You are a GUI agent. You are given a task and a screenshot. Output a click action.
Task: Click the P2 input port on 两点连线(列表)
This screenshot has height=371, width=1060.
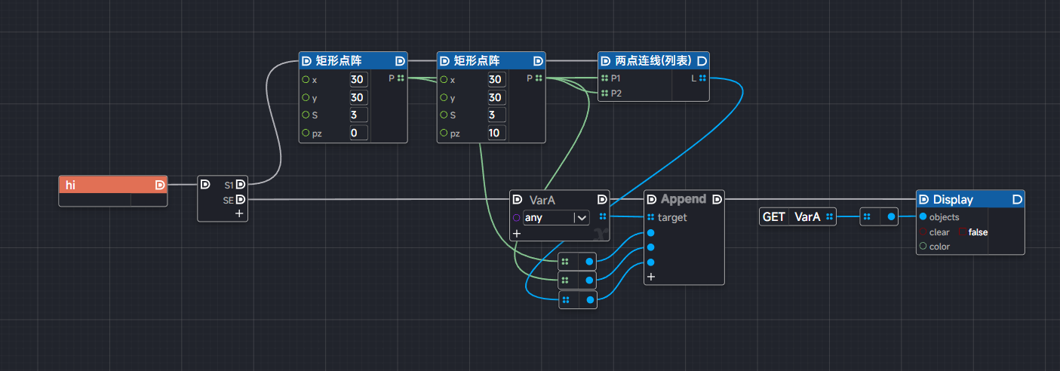coord(605,94)
